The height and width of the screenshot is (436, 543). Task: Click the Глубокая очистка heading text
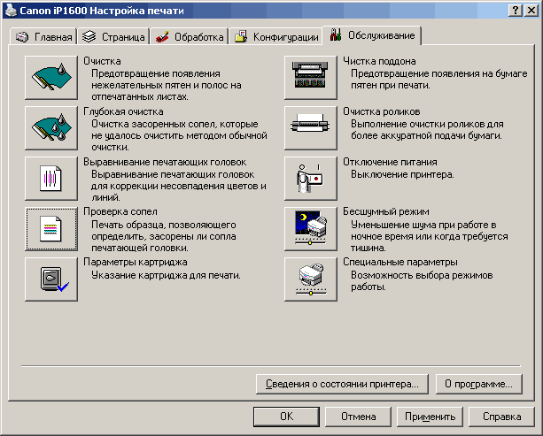click(123, 111)
